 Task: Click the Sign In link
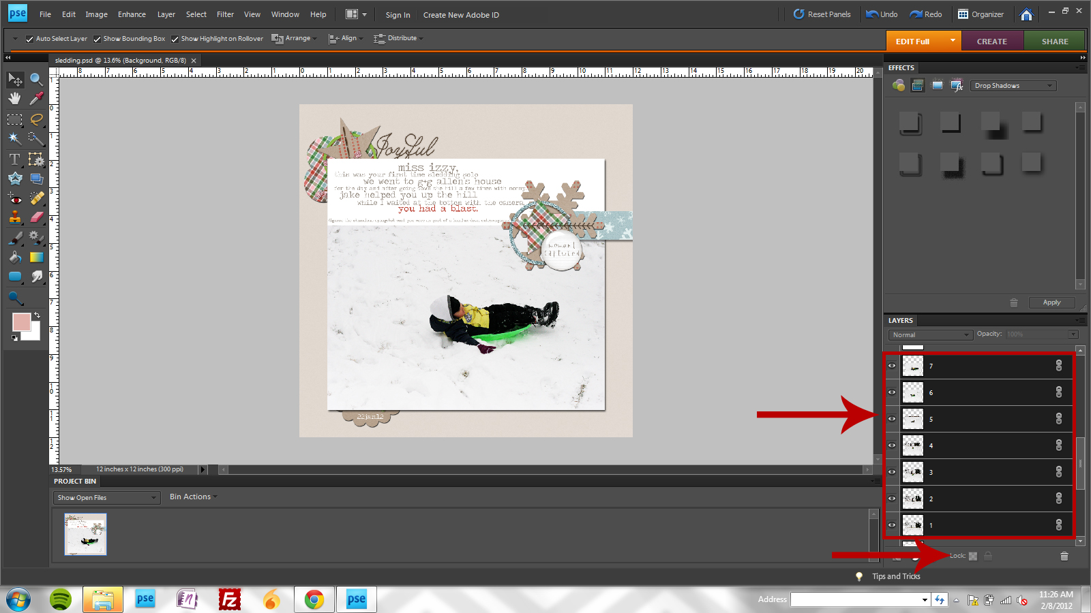(397, 14)
